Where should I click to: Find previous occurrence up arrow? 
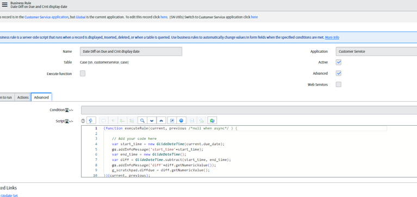click(x=161, y=121)
